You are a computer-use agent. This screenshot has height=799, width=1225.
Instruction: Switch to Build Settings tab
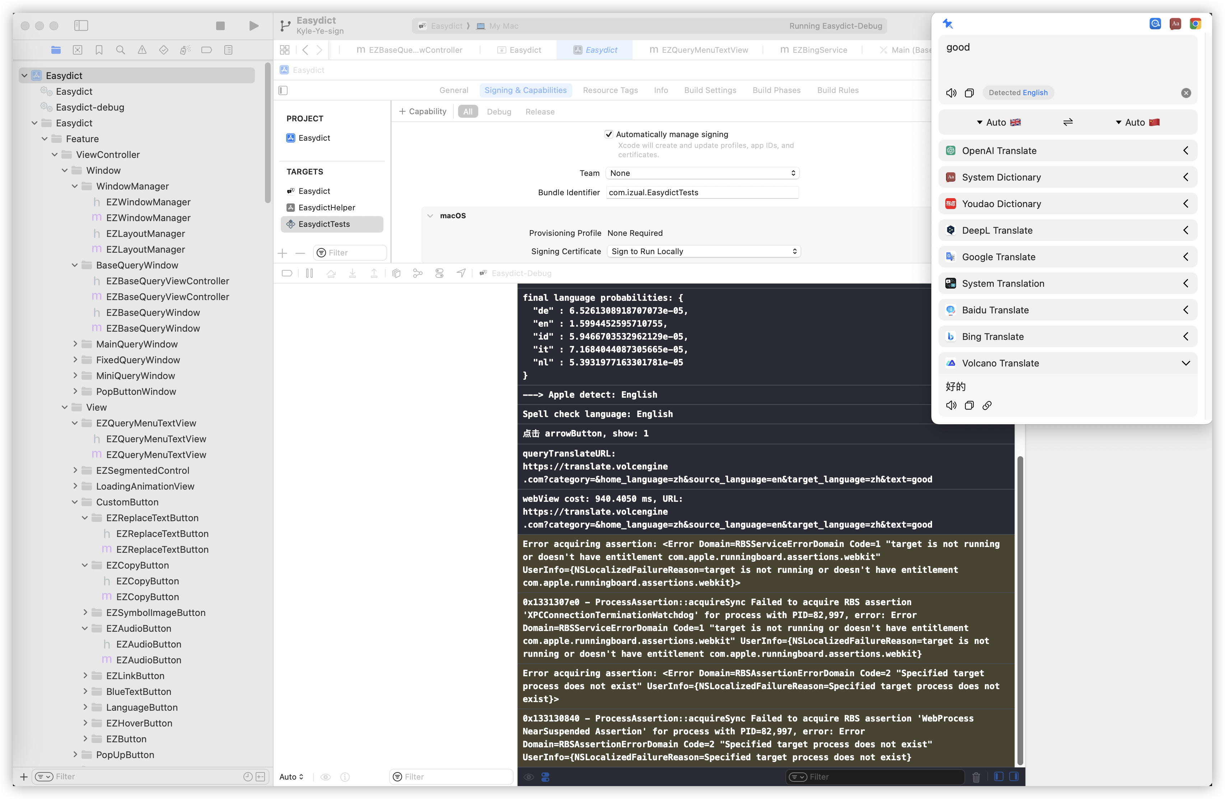tap(710, 90)
